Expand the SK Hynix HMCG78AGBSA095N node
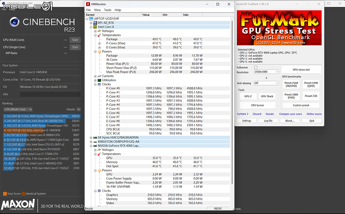The image size is (345, 214). pos(91,138)
